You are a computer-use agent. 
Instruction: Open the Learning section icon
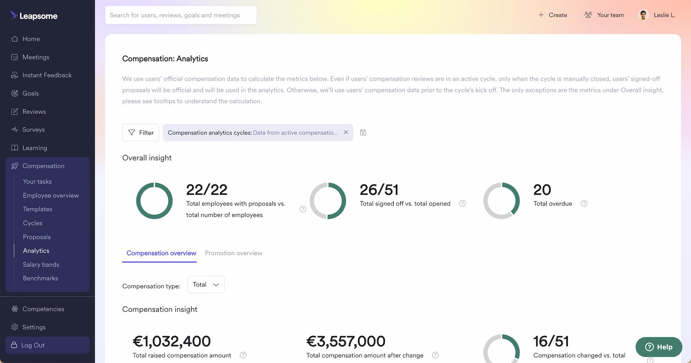[15, 147]
